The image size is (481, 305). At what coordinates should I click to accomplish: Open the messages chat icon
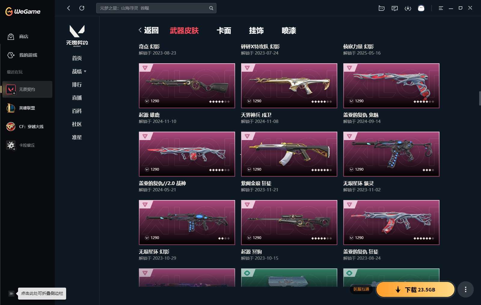point(395,8)
